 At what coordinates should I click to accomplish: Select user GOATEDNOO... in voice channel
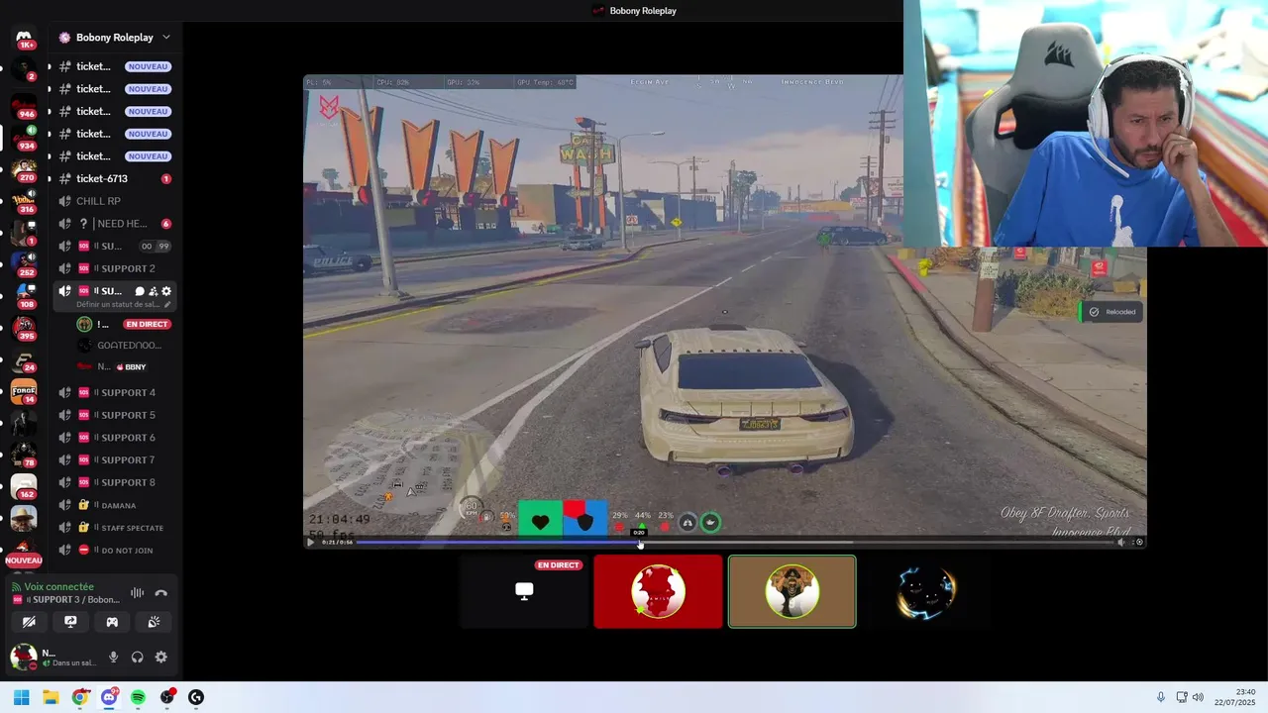pos(124,345)
